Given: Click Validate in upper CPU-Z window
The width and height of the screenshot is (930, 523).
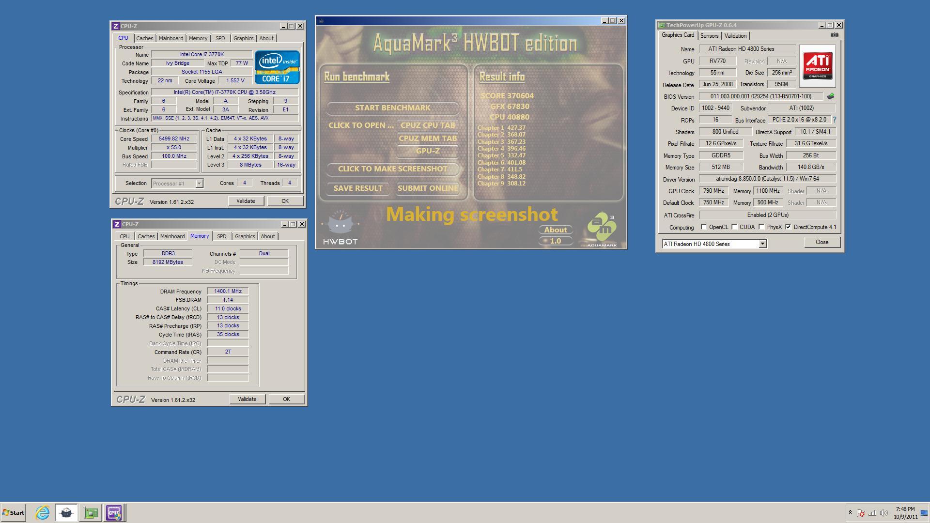Looking at the screenshot, I should [x=246, y=201].
